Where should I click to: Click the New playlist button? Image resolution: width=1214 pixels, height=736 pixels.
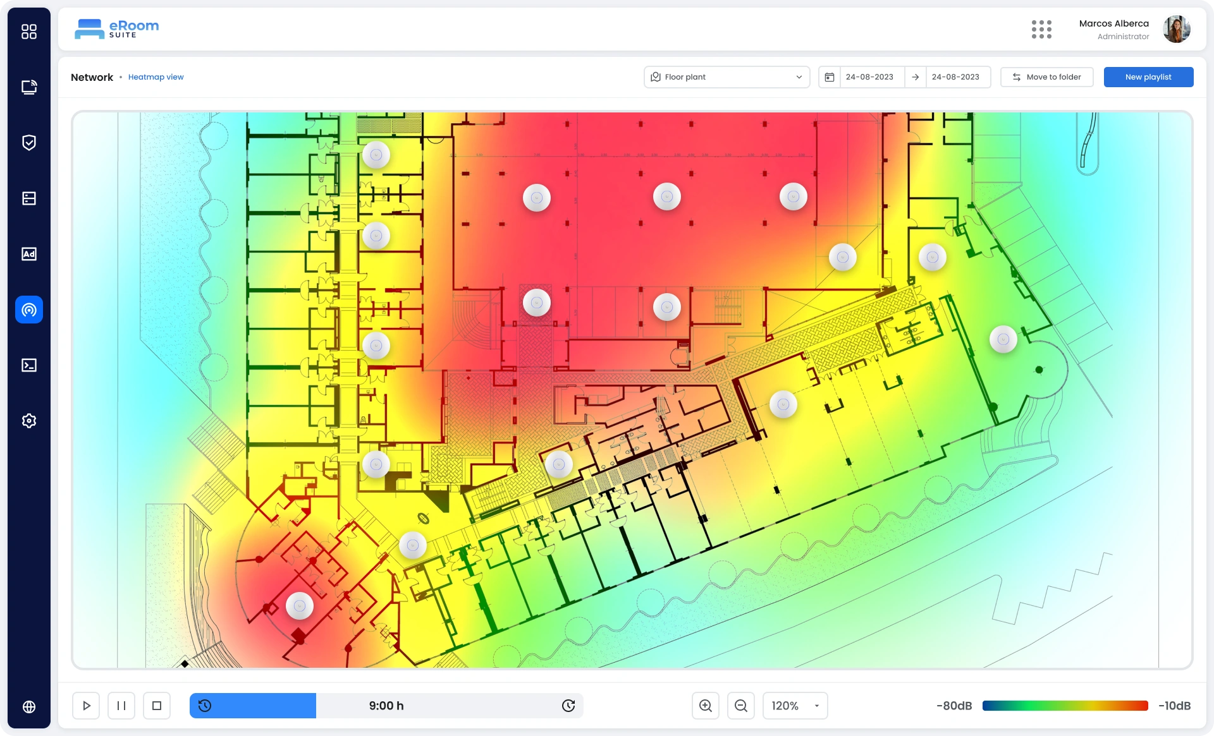(x=1148, y=77)
